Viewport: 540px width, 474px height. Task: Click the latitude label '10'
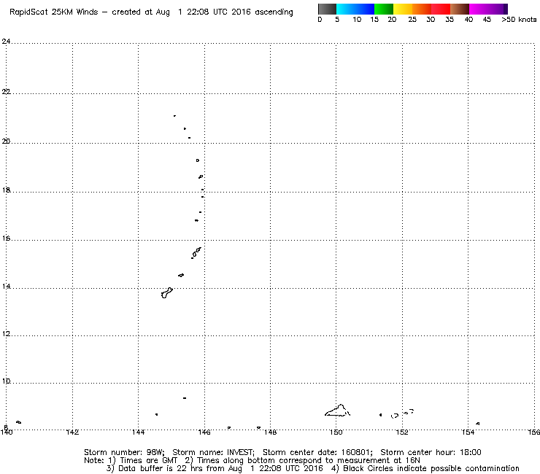(6, 381)
